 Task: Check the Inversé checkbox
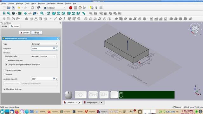[4, 74]
